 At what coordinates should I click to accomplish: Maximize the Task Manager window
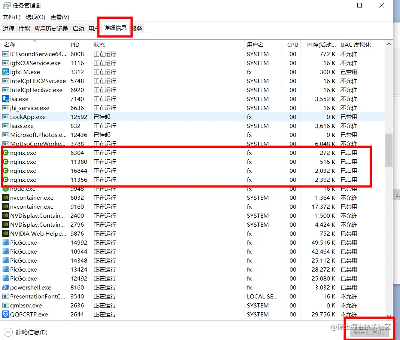(360, 5)
